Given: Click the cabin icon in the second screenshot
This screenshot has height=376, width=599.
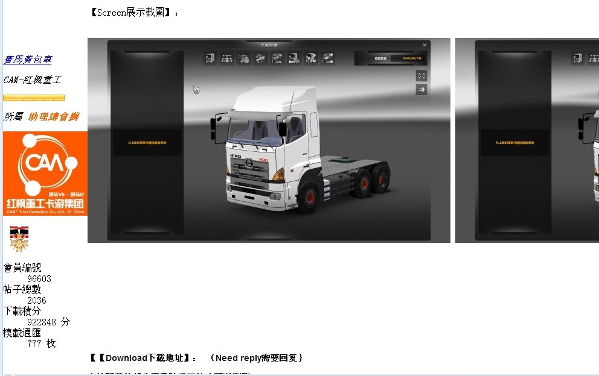Looking at the screenshot, I should click(x=578, y=58).
